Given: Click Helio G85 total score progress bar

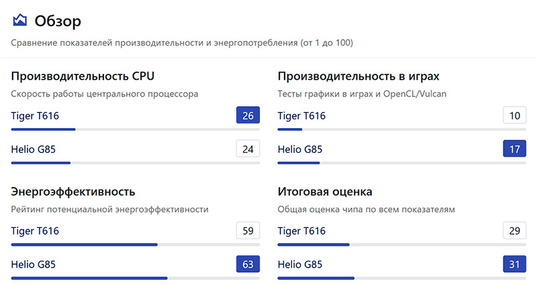Looking at the screenshot, I should click(401, 278).
